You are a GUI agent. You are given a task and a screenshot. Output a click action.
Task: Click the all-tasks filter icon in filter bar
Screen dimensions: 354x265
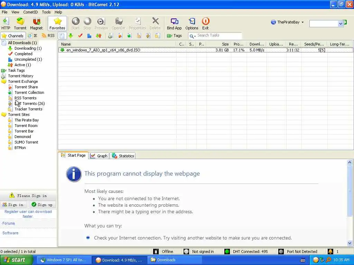point(62,36)
